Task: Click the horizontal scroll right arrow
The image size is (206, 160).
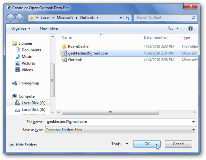Action: pos(195,112)
